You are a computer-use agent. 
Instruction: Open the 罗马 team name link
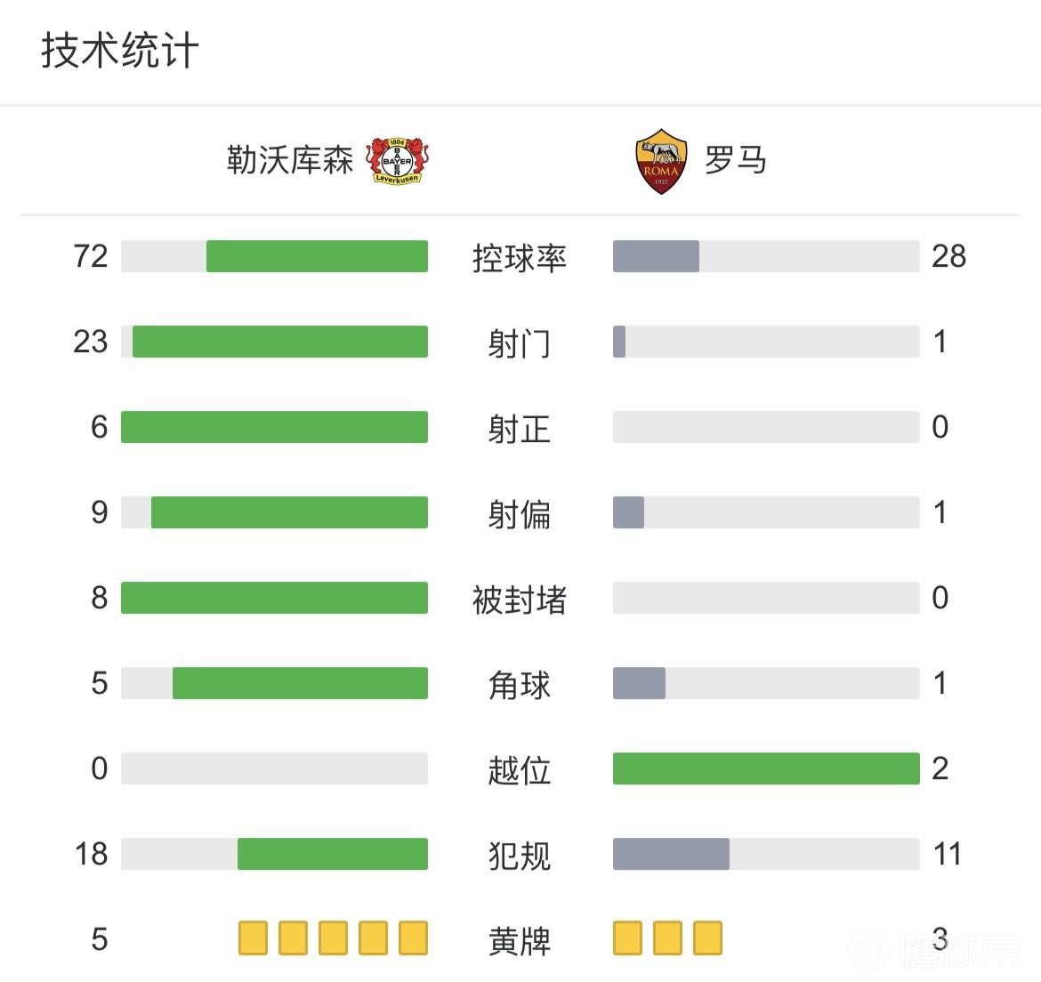click(x=735, y=161)
